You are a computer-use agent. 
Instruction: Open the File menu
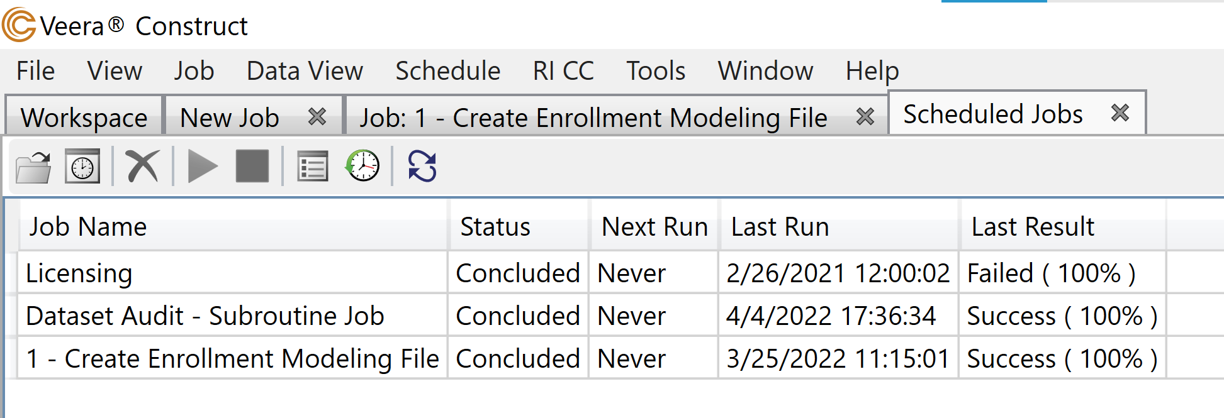[36, 71]
